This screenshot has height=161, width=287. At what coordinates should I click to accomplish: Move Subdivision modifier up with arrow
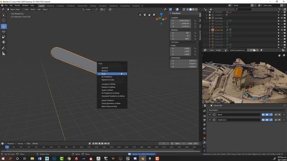point(276,120)
